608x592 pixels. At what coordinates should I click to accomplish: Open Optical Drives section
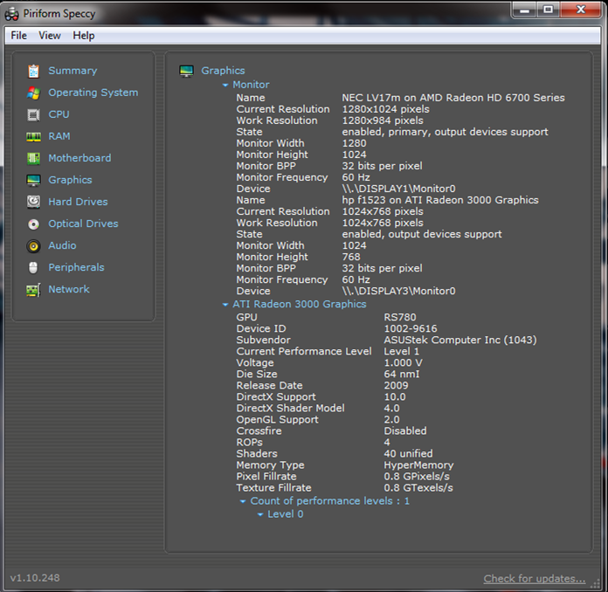pyautogui.click(x=83, y=224)
